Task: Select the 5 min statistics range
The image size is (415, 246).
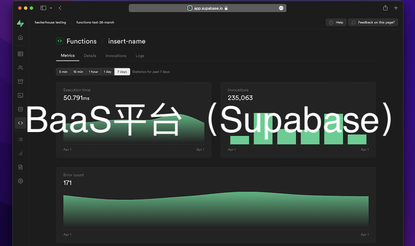Action: (63, 71)
